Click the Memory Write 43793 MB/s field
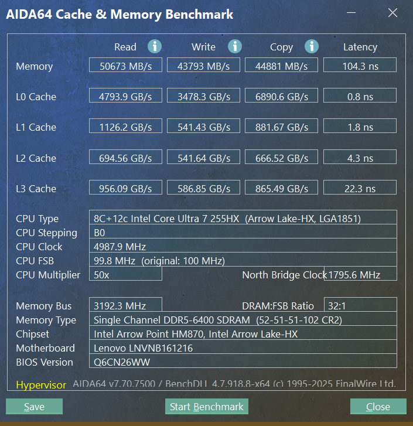Screen dimensions: 413x426 coord(203,66)
